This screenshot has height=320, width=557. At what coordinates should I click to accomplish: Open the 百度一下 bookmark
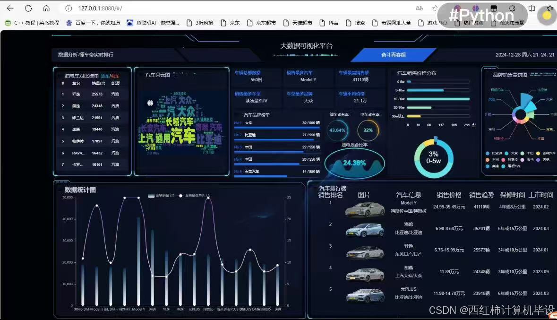tap(93, 23)
